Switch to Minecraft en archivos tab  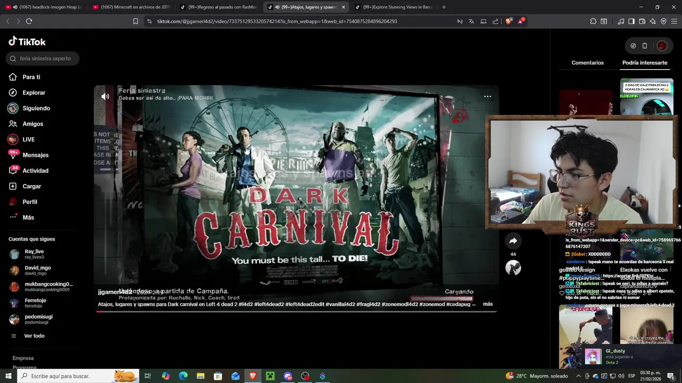131,7
